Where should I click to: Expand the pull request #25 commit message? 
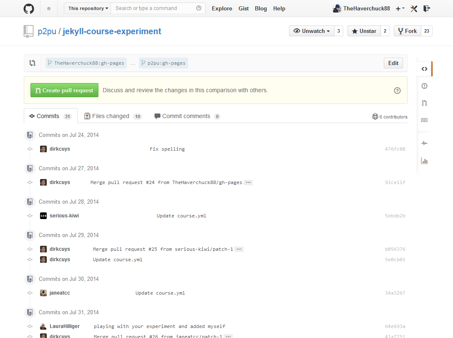coord(239,249)
